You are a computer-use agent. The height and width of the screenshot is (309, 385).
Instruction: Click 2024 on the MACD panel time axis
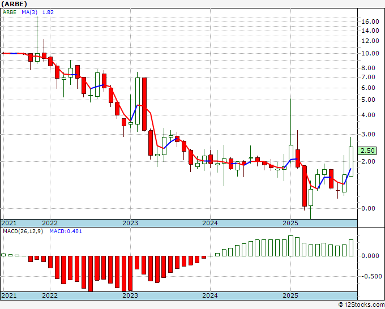[x=210, y=295]
